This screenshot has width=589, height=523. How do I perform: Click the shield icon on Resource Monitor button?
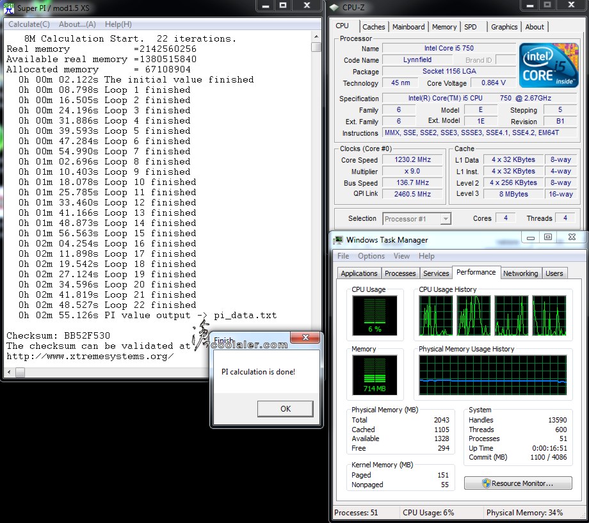tap(486, 483)
